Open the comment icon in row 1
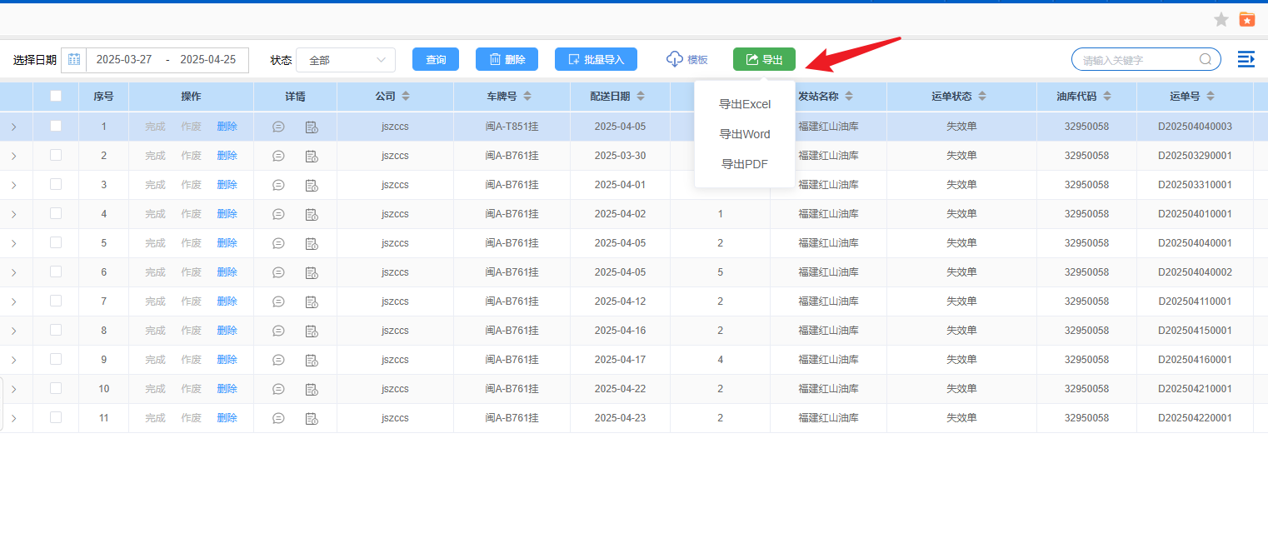The image size is (1268, 538). tap(278, 127)
